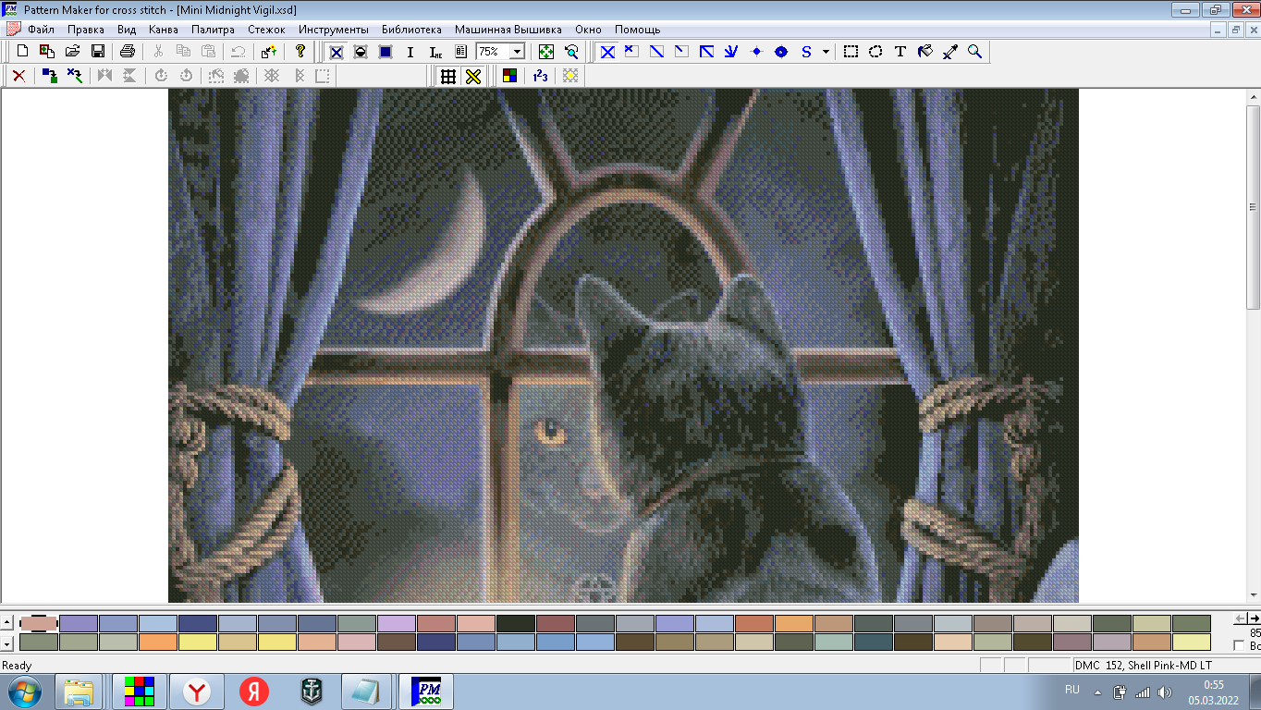This screenshot has height=710, width=1261.
Task: Pick the black swatch in the top palette row
Action: point(515,624)
